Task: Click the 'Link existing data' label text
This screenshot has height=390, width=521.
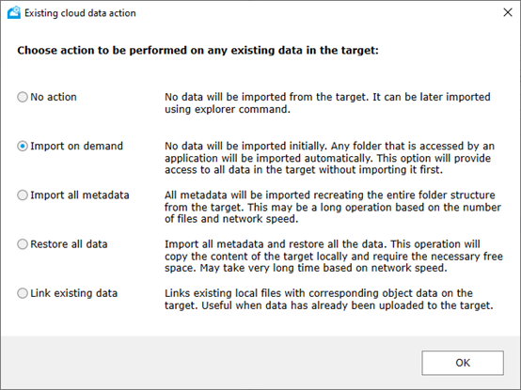Action: 74,293
